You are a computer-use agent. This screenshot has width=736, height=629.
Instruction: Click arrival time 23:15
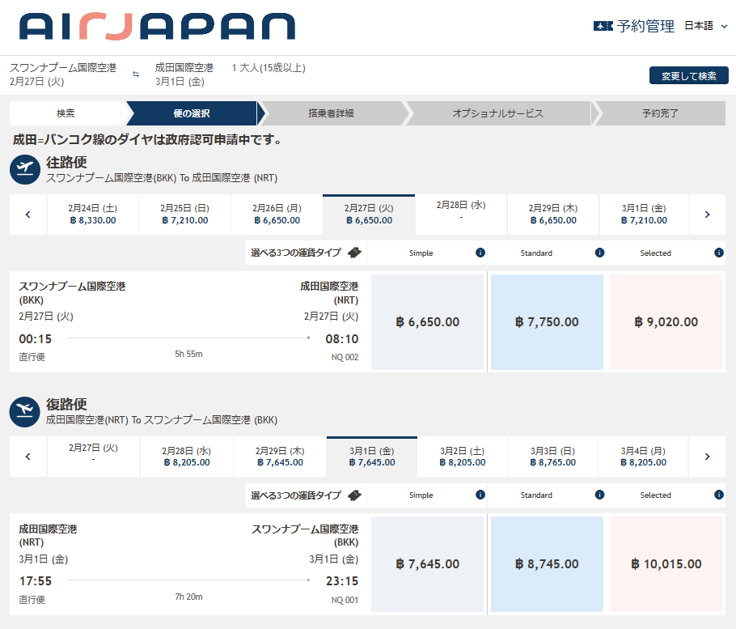(342, 581)
